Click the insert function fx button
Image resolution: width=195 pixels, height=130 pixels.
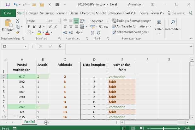(x=60, y=46)
